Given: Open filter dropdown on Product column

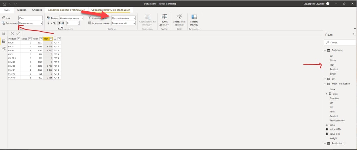Looking at the screenshot, I should click(19, 39).
